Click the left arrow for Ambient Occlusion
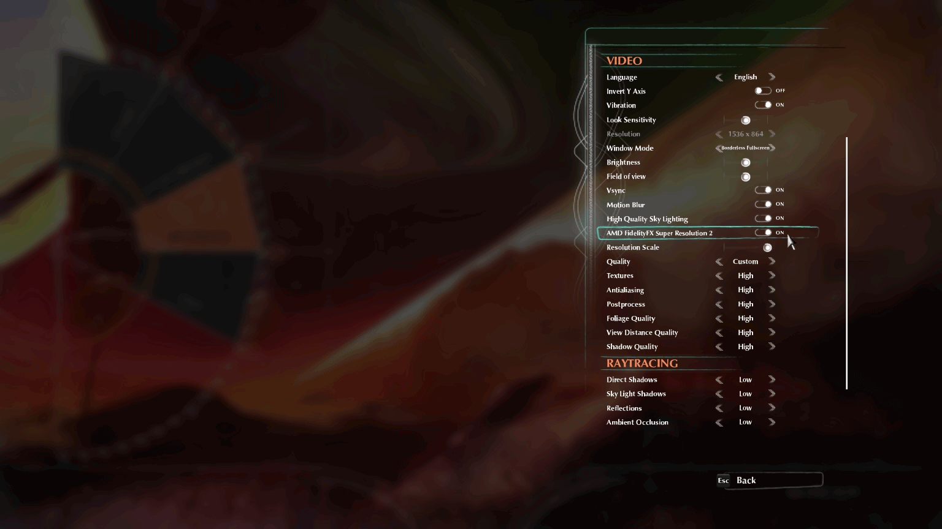Image resolution: width=942 pixels, height=529 pixels. pos(719,422)
